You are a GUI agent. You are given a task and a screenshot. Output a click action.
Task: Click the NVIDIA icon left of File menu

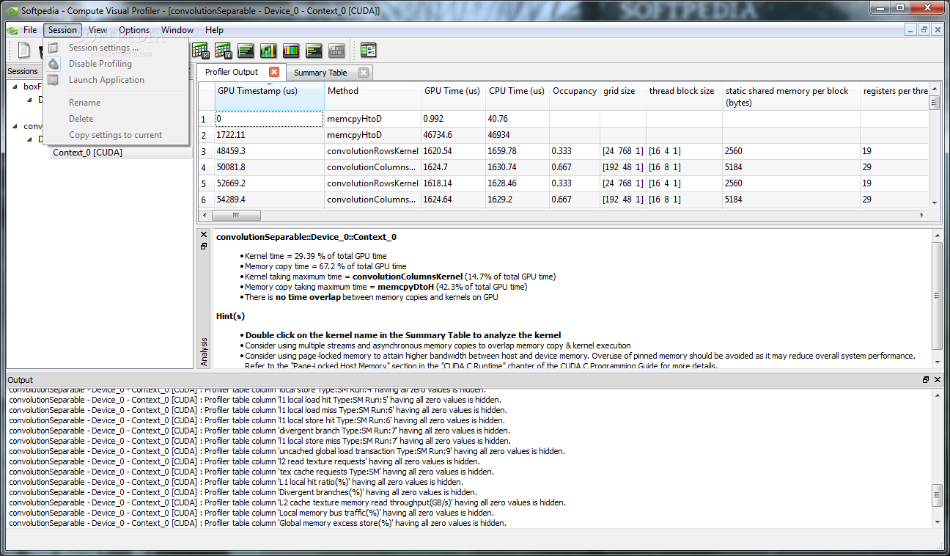coord(12,30)
